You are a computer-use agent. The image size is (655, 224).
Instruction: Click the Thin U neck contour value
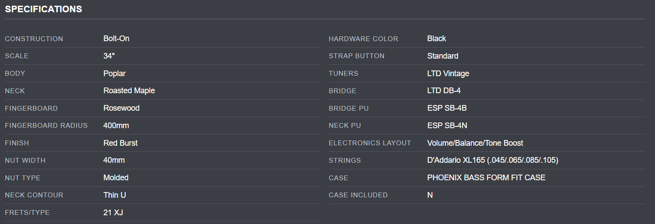(115, 195)
